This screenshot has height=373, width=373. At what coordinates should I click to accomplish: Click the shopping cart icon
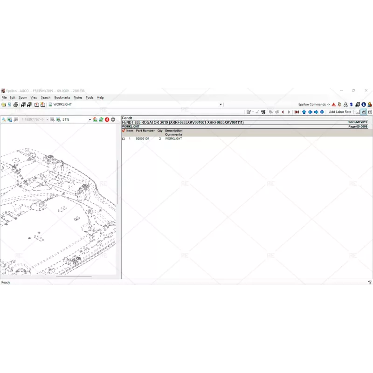click(263, 112)
